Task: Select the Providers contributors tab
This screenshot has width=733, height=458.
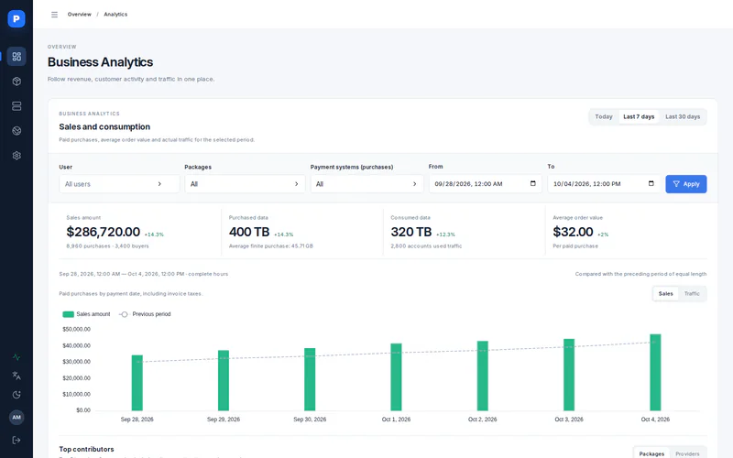Action: [x=687, y=453]
